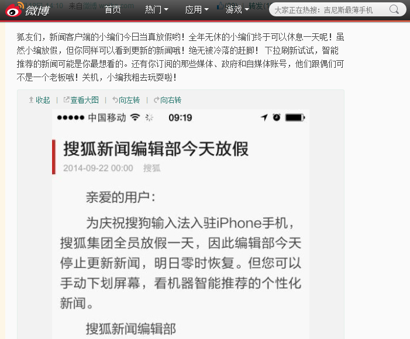410x339 pixels.
Task: Click the 查看大图 link
Action: click(x=84, y=100)
